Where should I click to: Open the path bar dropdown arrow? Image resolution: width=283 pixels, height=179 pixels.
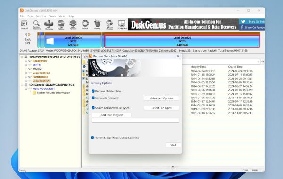tap(258, 62)
